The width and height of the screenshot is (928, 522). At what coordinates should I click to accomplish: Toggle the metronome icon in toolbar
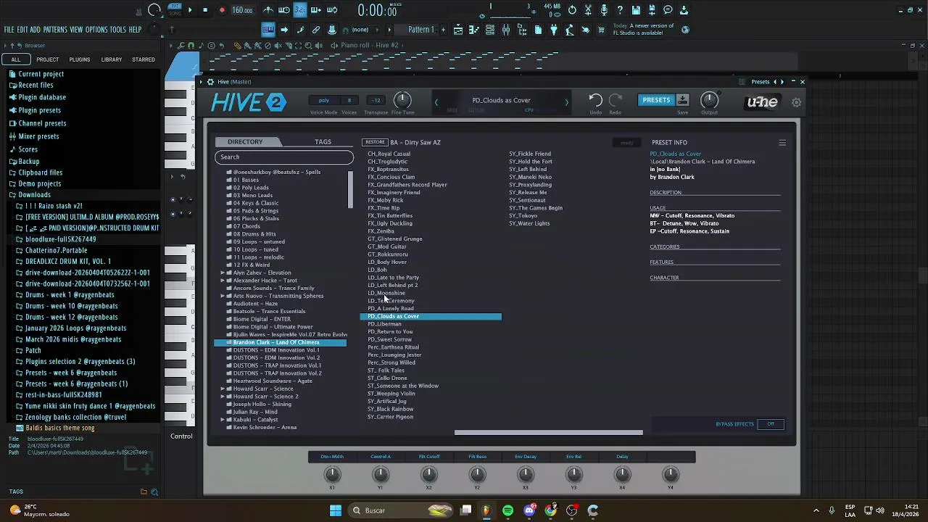[268, 10]
